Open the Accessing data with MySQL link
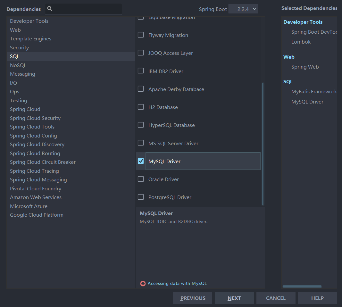Image resolution: width=342 pixels, height=307 pixels. coord(177,284)
